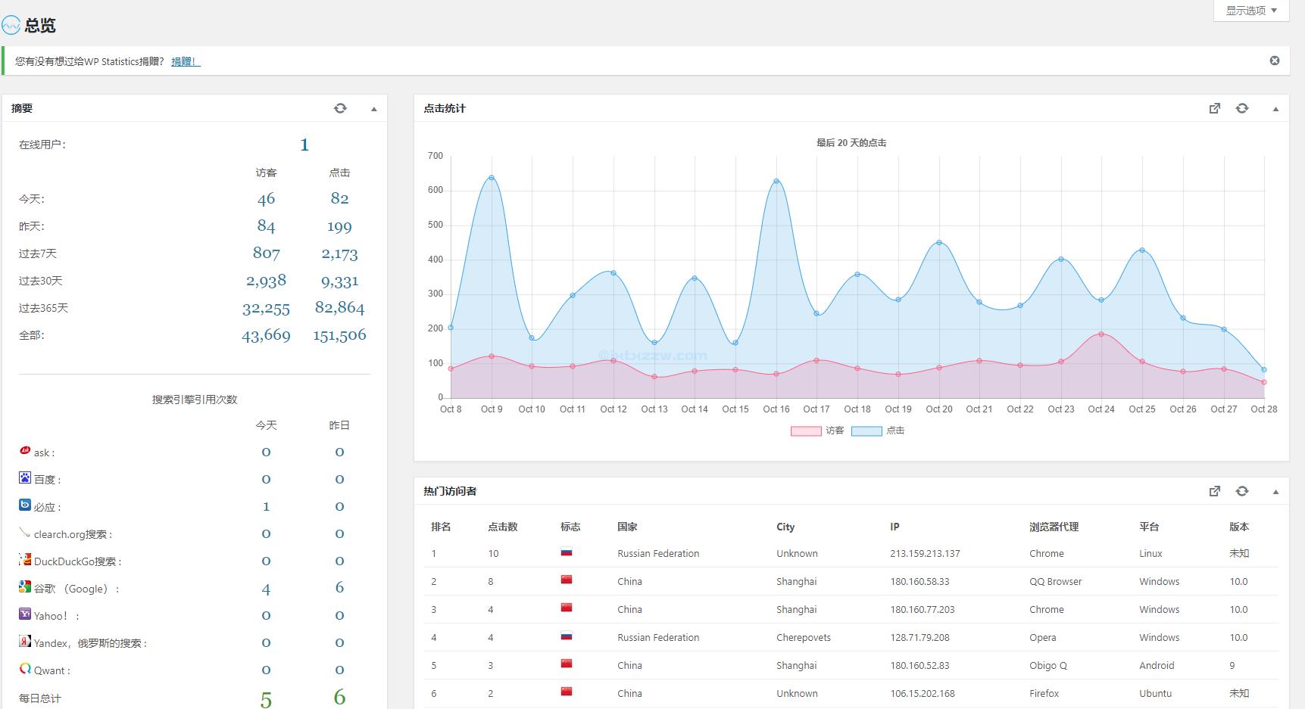Open yesterday's visitors count 84
Image resolution: width=1305 pixels, height=709 pixels.
pyautogui.click(x=266, y=226)
